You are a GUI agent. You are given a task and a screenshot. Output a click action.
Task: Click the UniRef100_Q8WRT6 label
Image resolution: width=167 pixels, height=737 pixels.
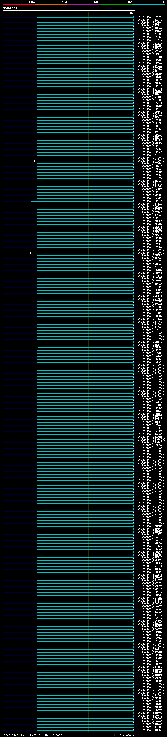[150, 167]
